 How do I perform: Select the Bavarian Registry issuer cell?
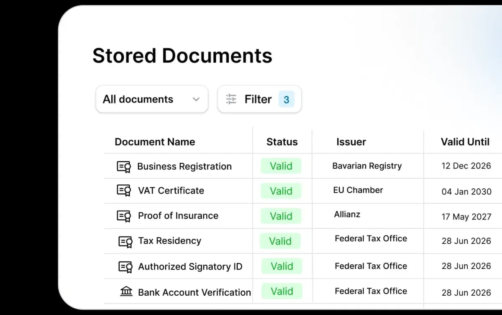367,166
